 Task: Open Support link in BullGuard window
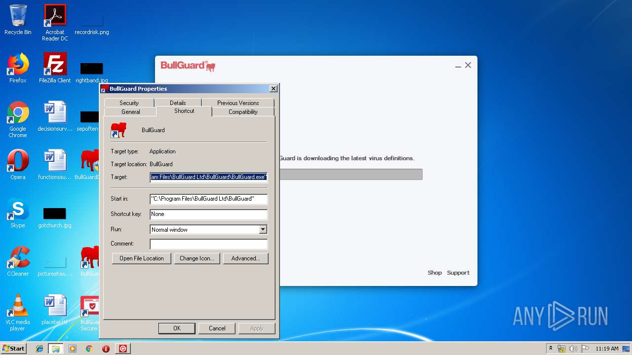(458, 273)
